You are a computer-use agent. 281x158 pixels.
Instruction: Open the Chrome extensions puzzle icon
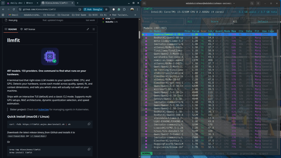coord(125,9)
